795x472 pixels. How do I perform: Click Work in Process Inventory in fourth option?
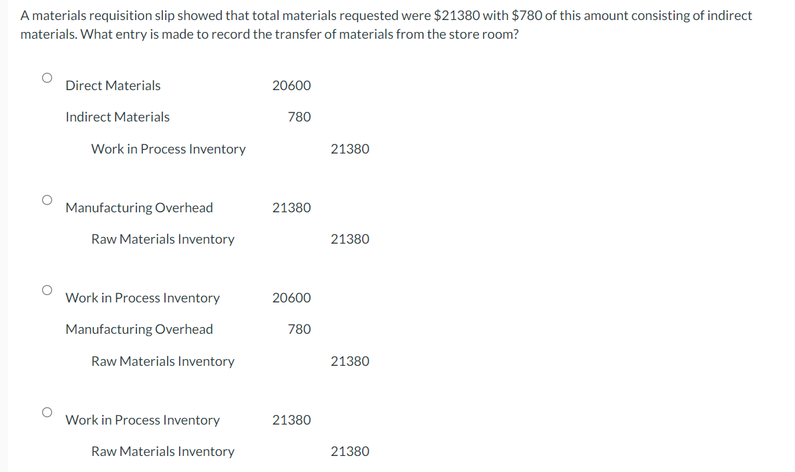click(x=142, y=420)
